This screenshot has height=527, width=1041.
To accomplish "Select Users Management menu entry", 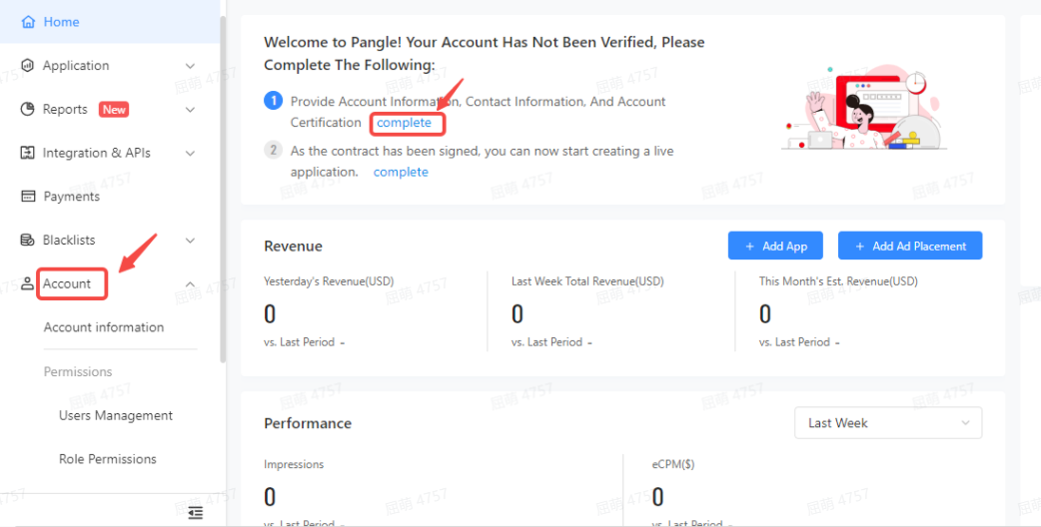I will point(116,415).
